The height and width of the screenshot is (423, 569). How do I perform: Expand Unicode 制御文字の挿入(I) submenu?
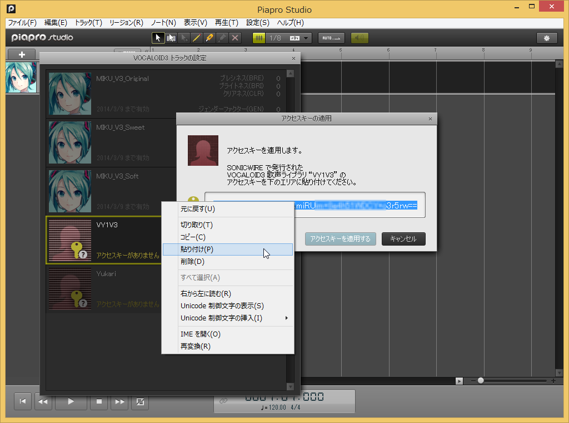pyautogui.click(x=227, y=318)
